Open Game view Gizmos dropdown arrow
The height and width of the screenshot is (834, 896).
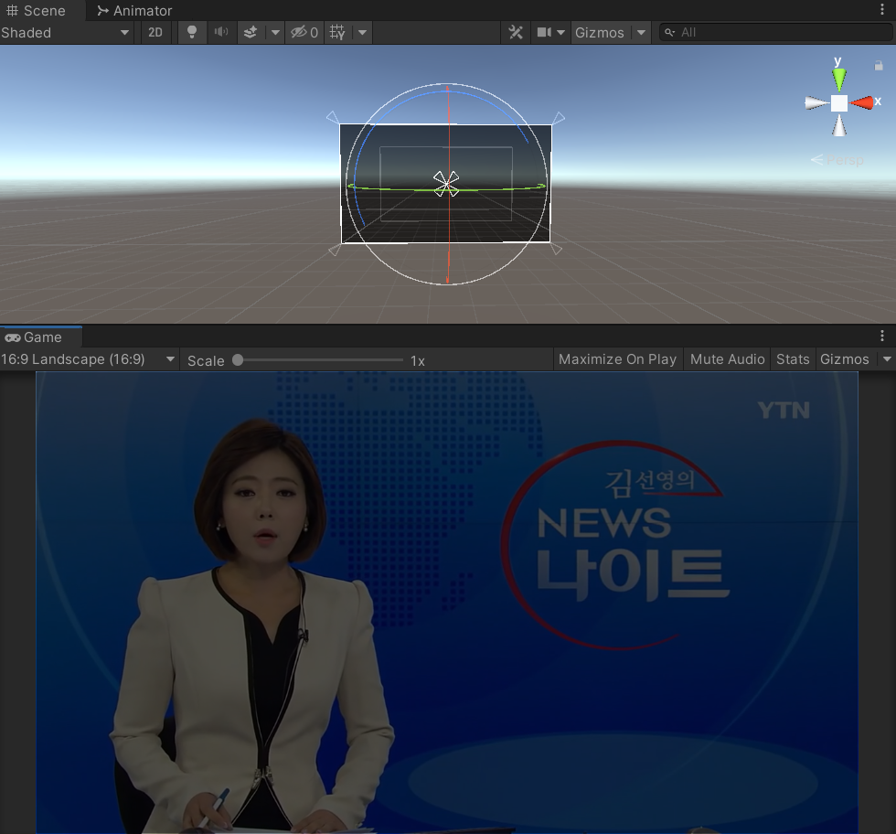[x=887, y=359]
